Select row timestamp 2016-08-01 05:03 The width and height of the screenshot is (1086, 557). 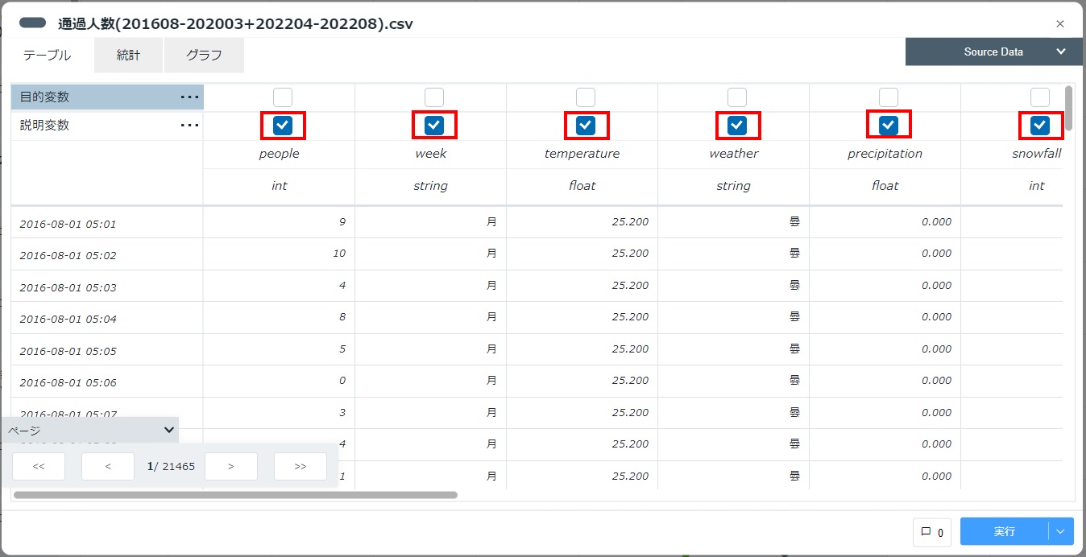coord(68,287)
